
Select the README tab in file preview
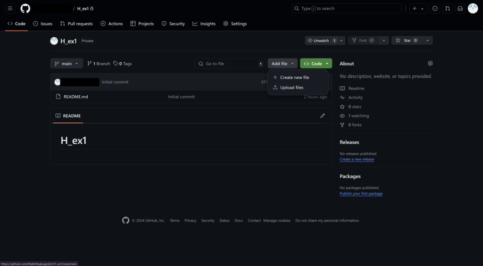(68, 116)
